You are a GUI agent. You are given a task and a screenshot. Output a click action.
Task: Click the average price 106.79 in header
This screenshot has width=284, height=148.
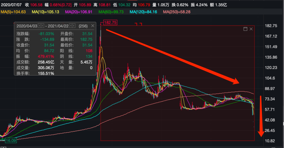click(144, 5)
